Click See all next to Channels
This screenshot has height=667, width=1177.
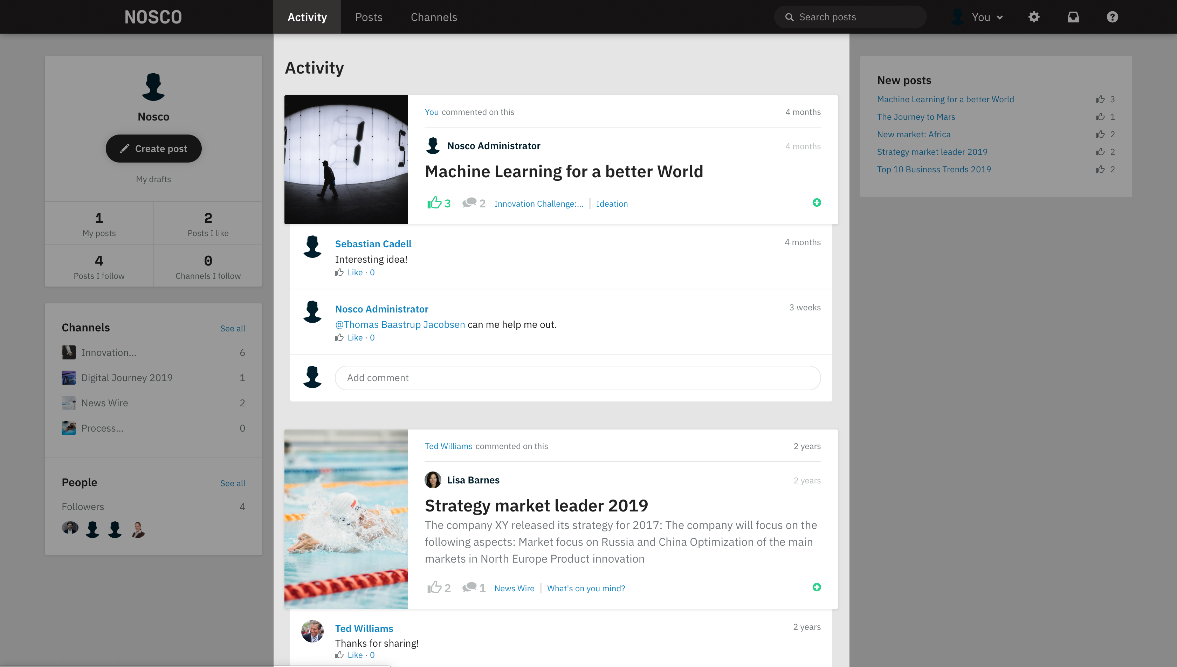[233, 329]
